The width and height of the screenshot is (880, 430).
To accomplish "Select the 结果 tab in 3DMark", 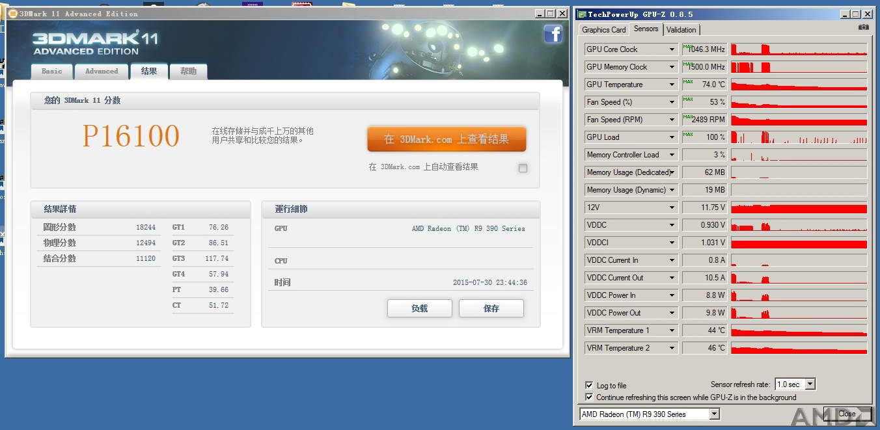I will 149,72.
